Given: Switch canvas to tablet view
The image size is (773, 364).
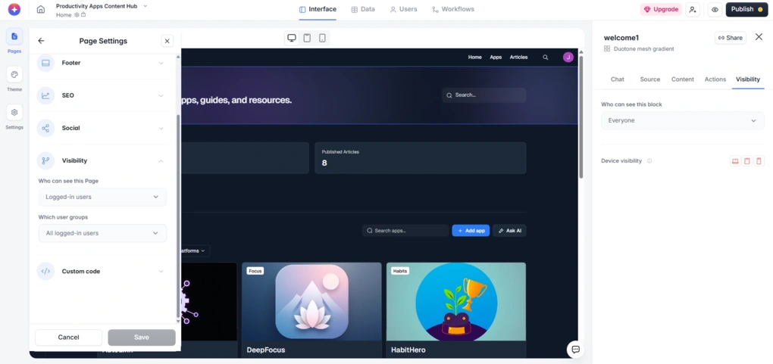Looking at the screenshot, I should point(307,38).
